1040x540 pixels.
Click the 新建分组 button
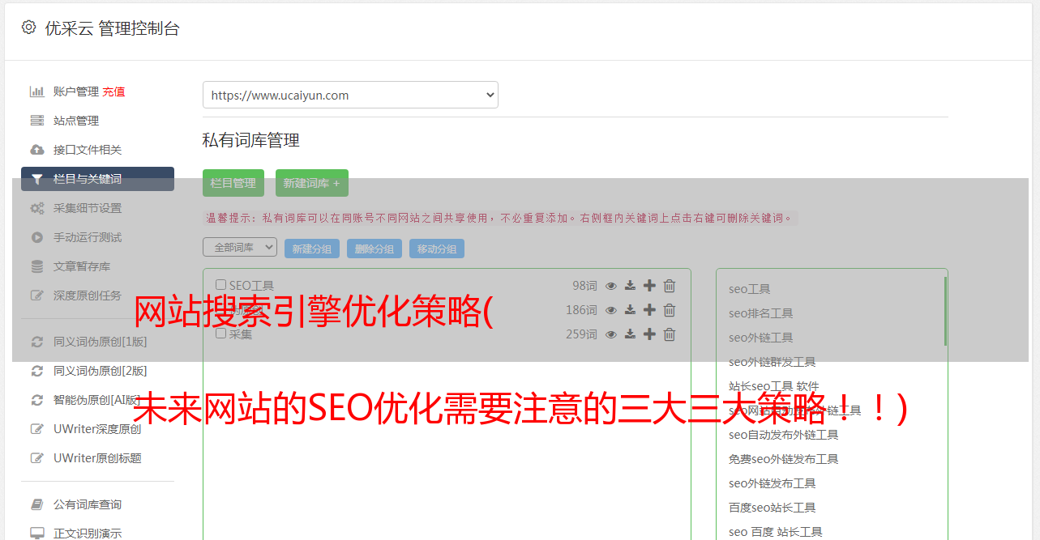click(x=312, y=249)
